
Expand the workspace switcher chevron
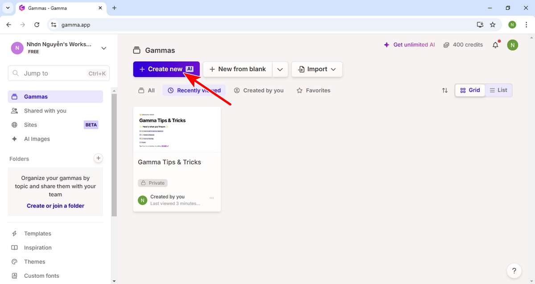coord(104,48)
